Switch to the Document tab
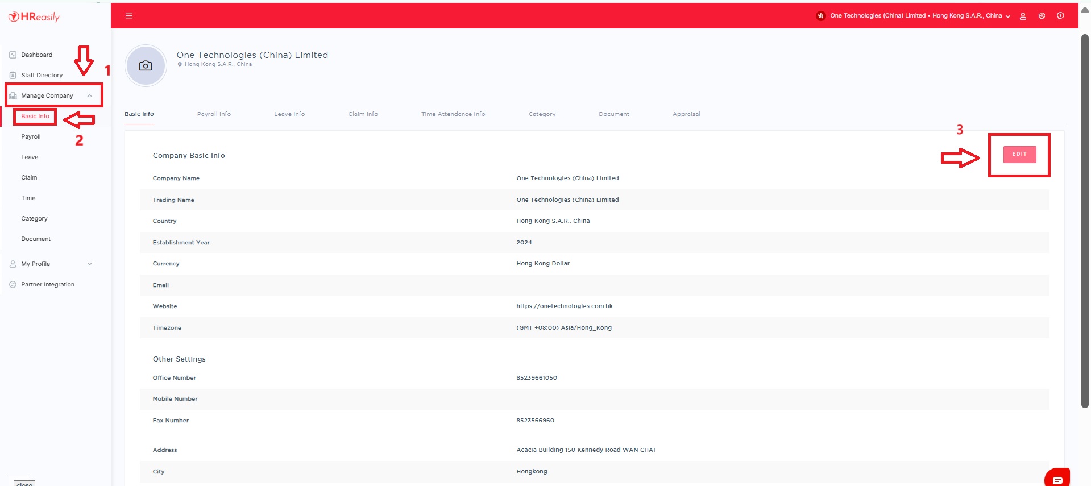 coord(614,114)
